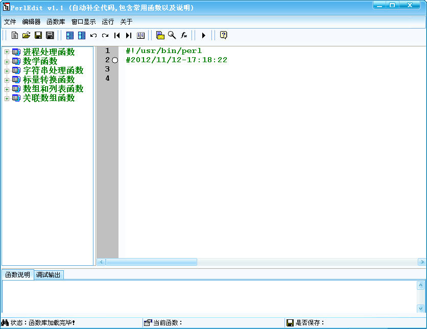Click the 是否保存 status text
Screen dimensions: 427x329
click(310, 323)
